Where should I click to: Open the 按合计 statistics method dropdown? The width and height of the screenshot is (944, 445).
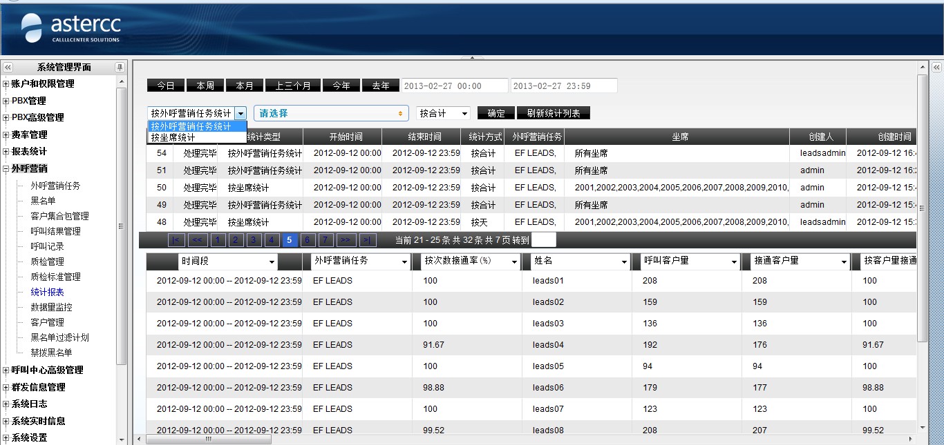click(444, 113)
